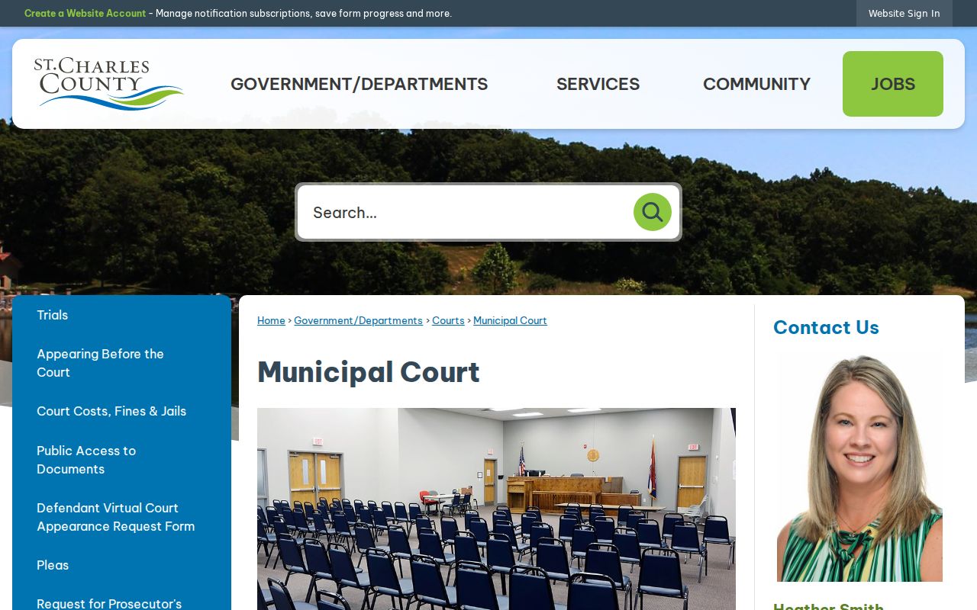The height and width of the screenshot is (610, 977).
Task: Open Public Access to Documents
Action: click(121, 460)
